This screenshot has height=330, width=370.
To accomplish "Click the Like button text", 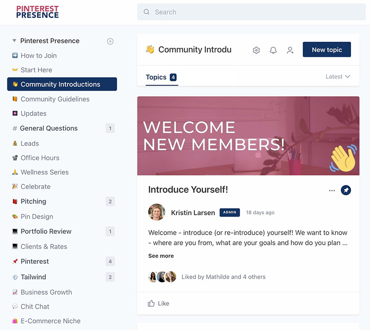I will [x=164, y=303].
